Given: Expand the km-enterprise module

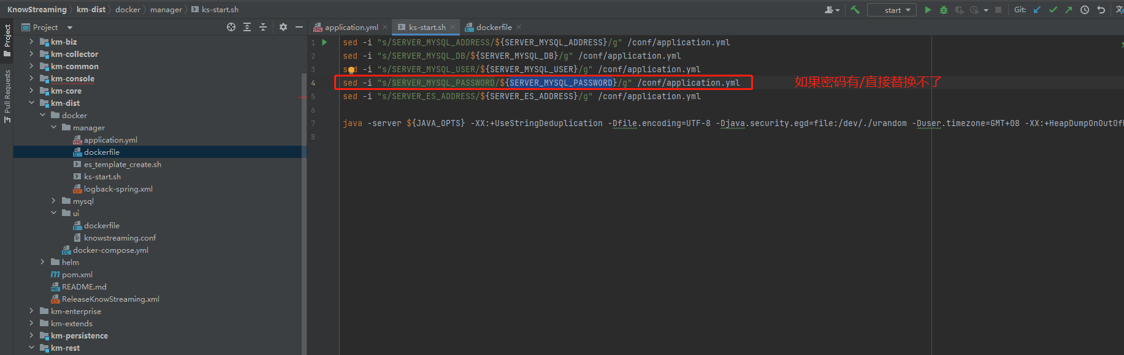Looking at the screenshot, I should point(31,311).
